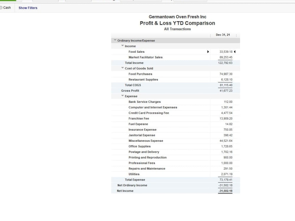
Task: Collapse the Cost of Goods Sold section
Action: [x=122, y=68]
